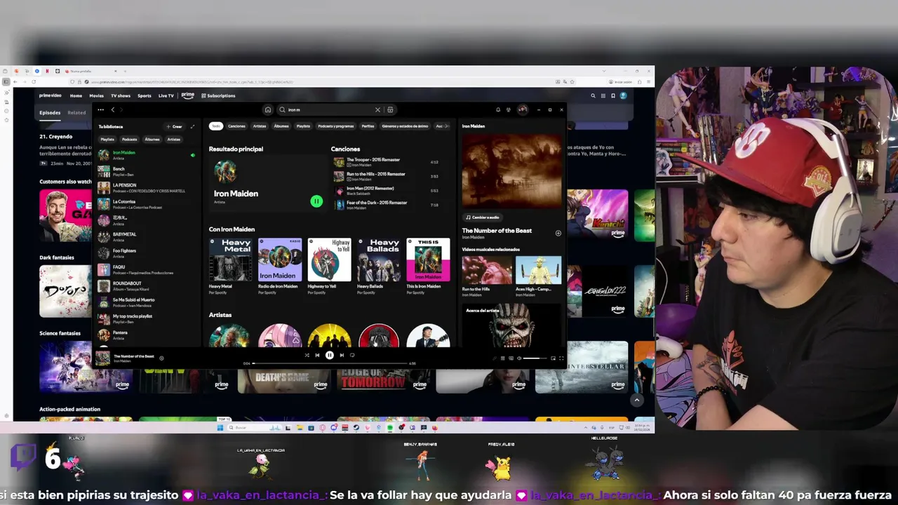Open Foo Fighters in library

tap(146, 252)
